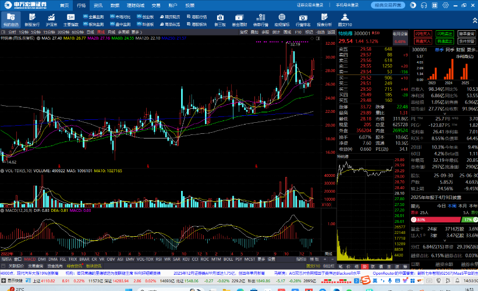This screenshot has height=291, width=478.
Task: Open 图文F10 icon in toolbar
Action: tap(345, 20)
